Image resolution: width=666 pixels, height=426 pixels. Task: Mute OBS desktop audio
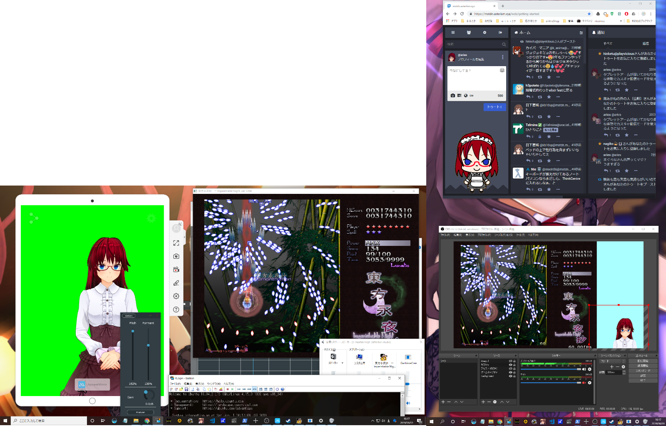click(x=584, y=369)
